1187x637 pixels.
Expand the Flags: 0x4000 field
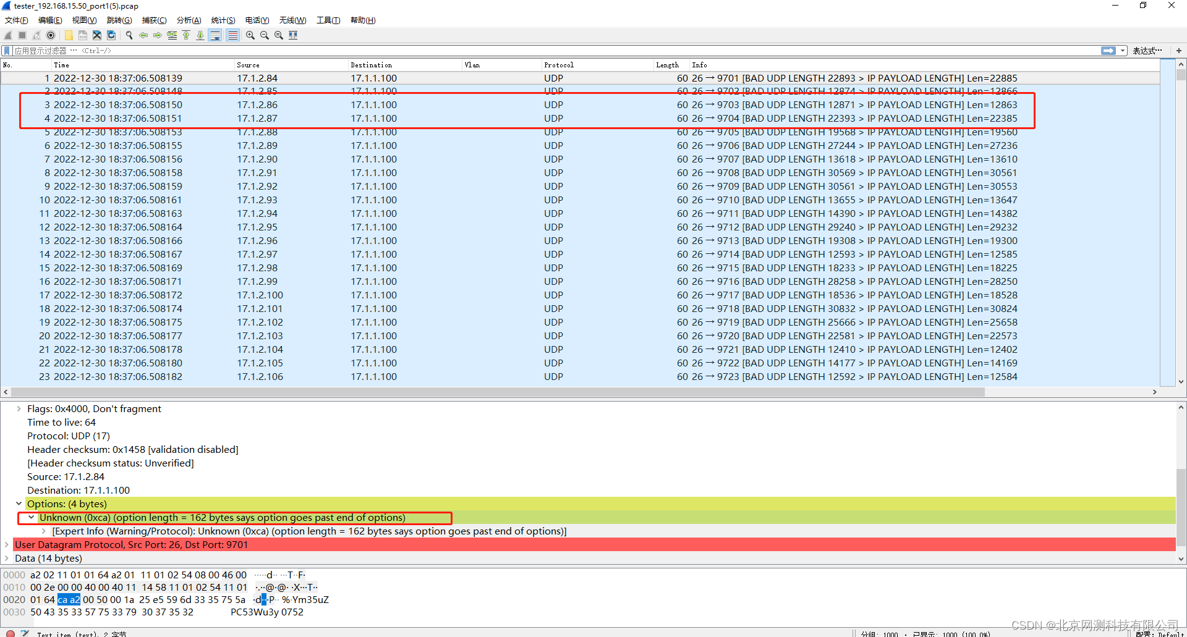tap(19, 408)
